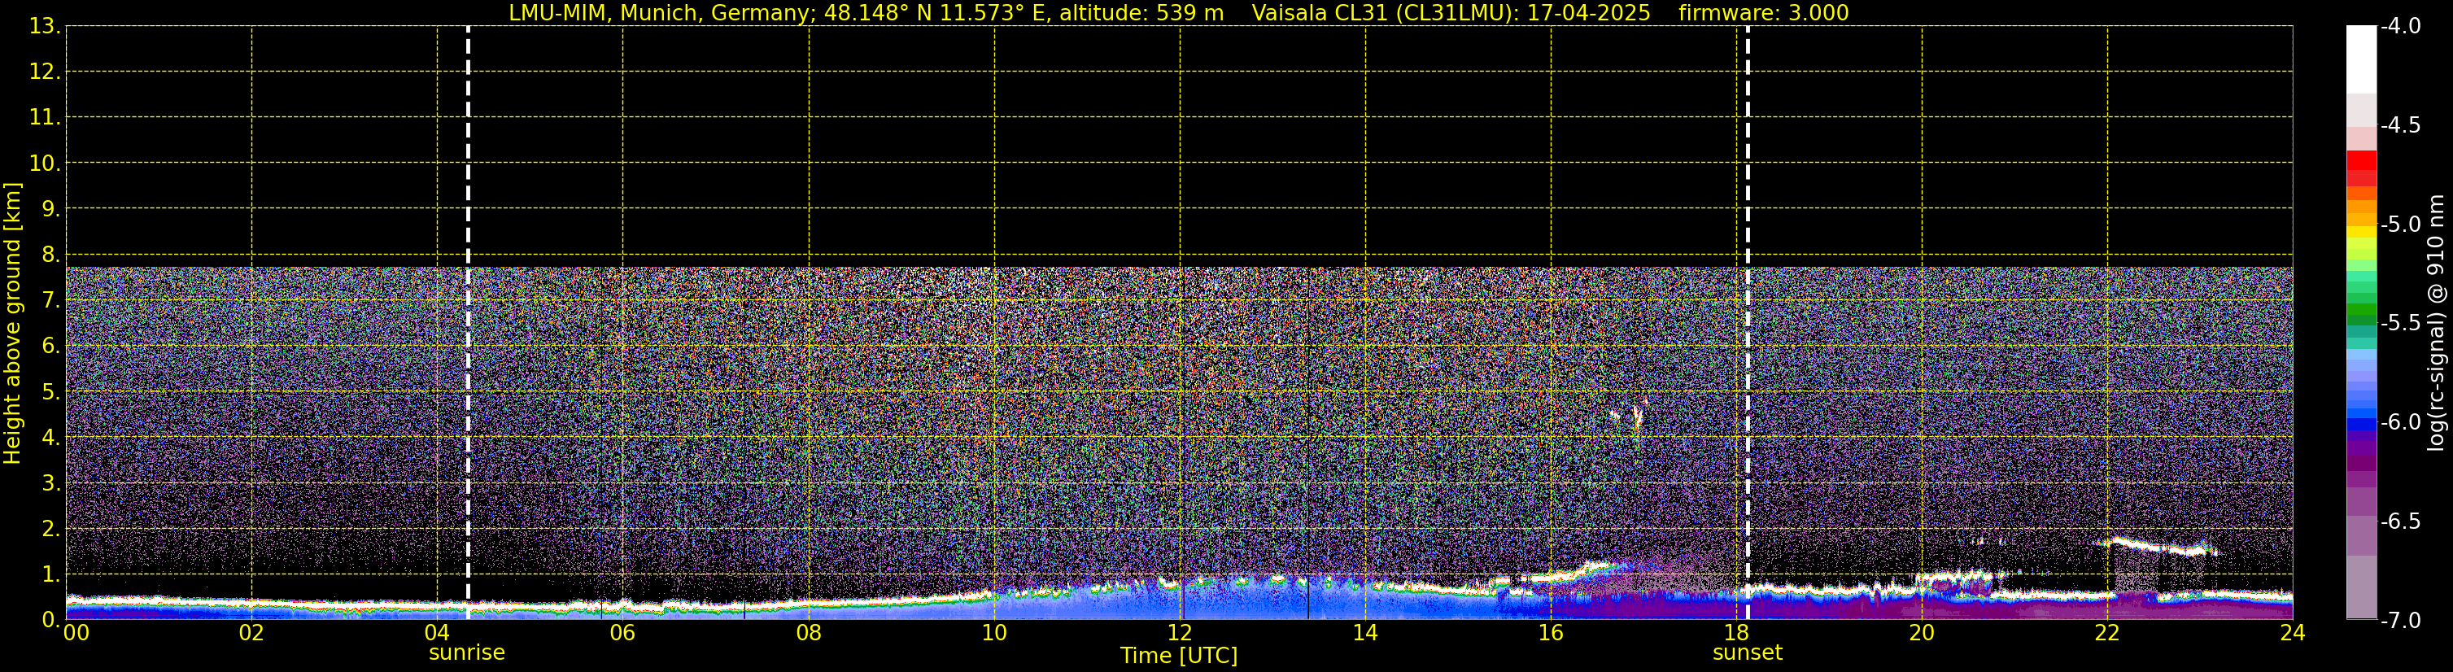Screen dimensions: 2453x672
Task: Select the height axis tick "6."
Action: tap(50, 347)
